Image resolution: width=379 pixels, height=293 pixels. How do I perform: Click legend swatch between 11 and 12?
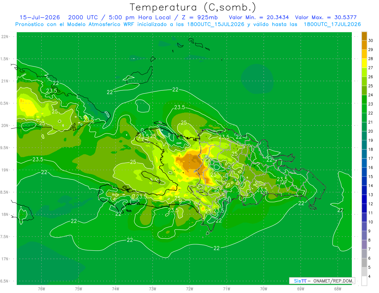[364, 209]
